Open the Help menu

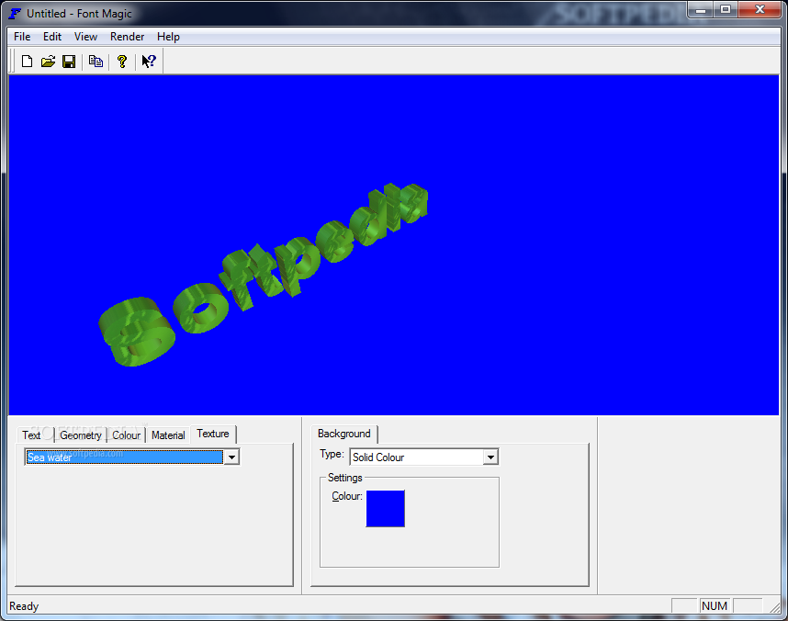[x=168, y=37]
